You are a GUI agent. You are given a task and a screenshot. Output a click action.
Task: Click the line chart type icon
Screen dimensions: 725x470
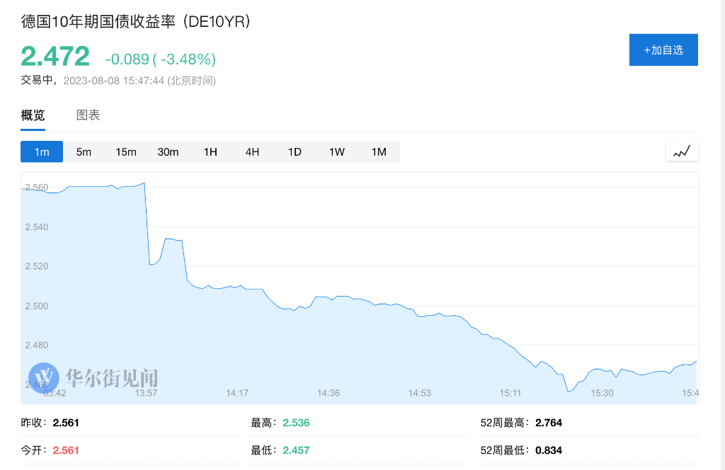coord(682,151)
